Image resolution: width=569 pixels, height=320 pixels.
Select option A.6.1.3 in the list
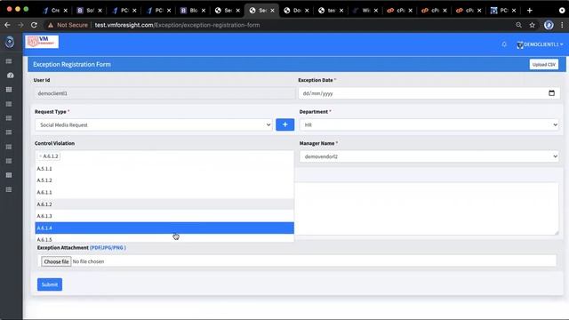click(x=164, y=216)
